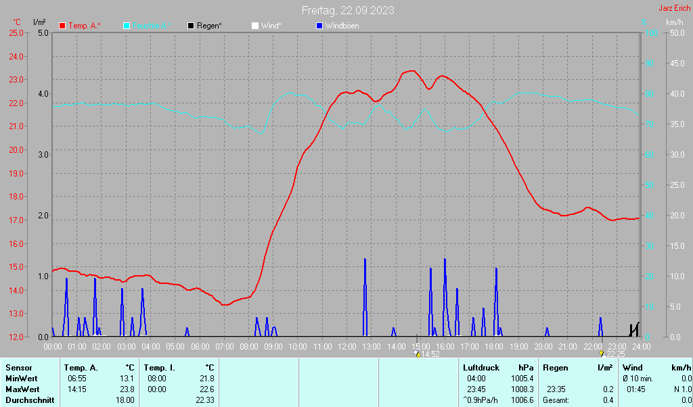Click the white Wind legend swatch
Viewport: 693px width, 407px height.
point(255,26)
